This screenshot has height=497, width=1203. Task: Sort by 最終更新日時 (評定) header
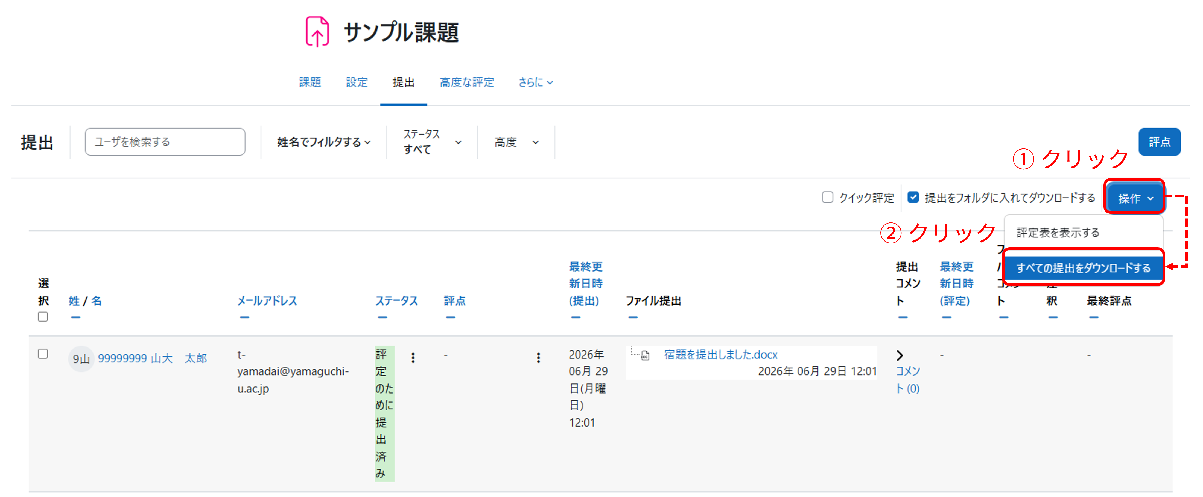956,284
